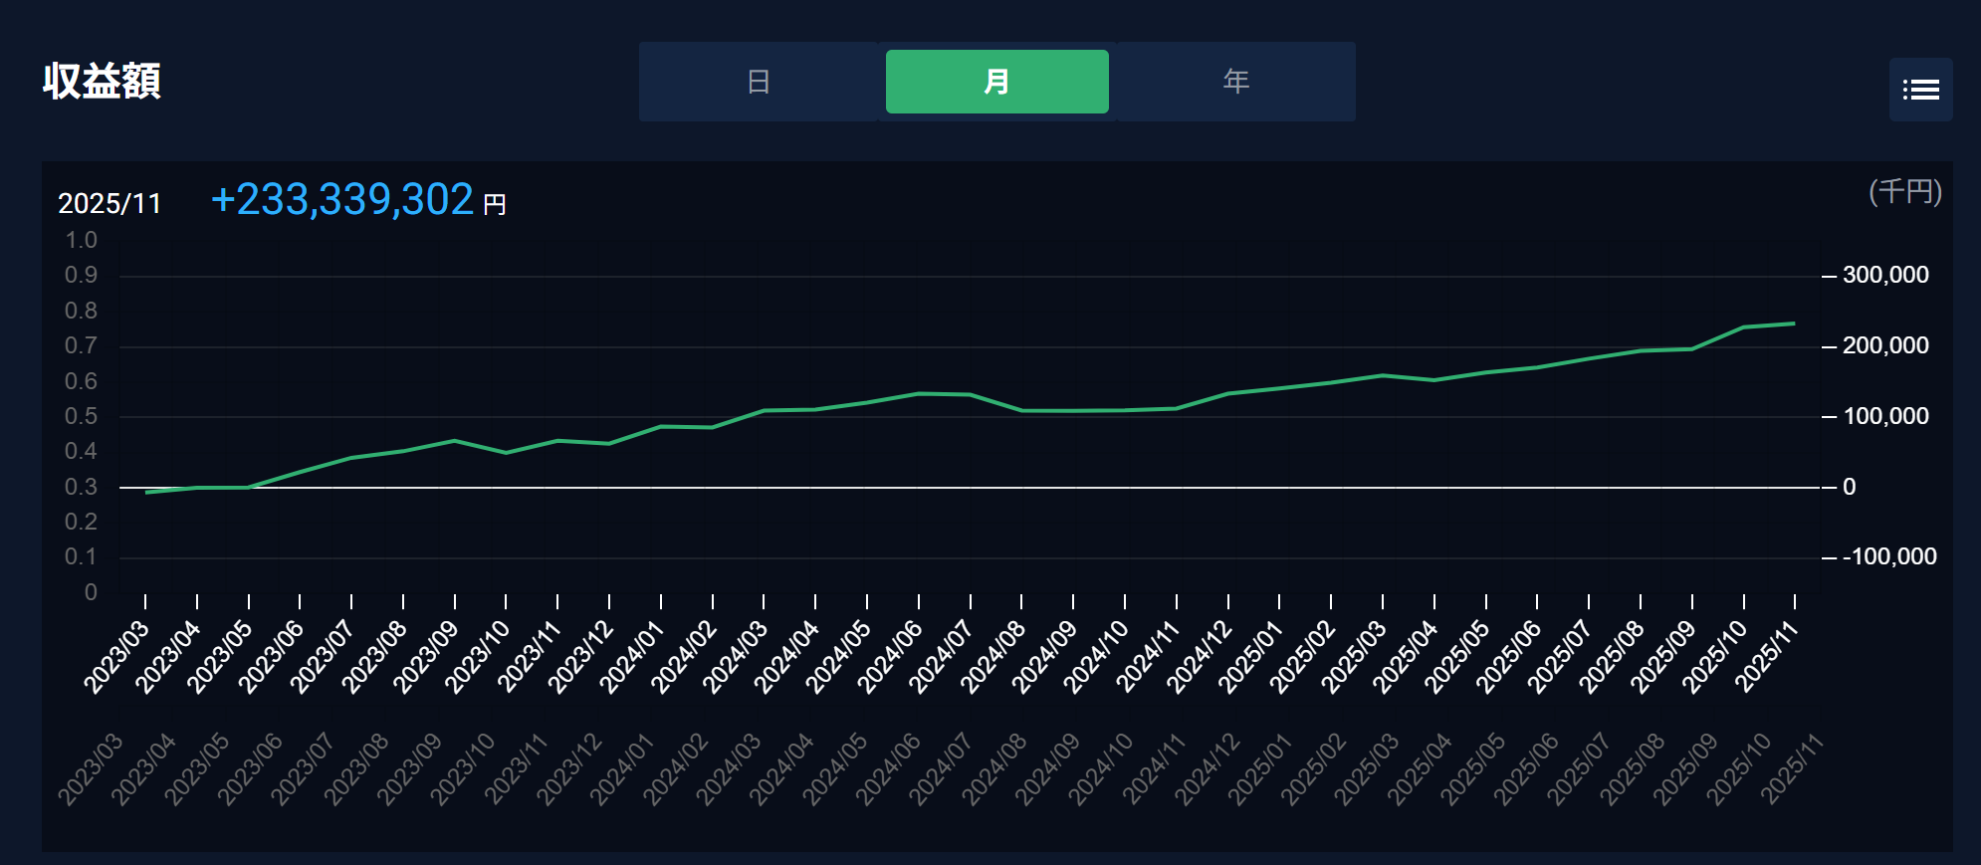Click the -100,000 right axis label

pos(1888,556)
